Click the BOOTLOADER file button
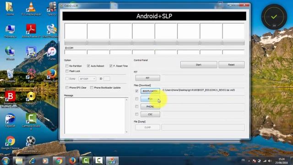Image resolution: width=293 pixels, height=165 pixels. click(150, 91)
